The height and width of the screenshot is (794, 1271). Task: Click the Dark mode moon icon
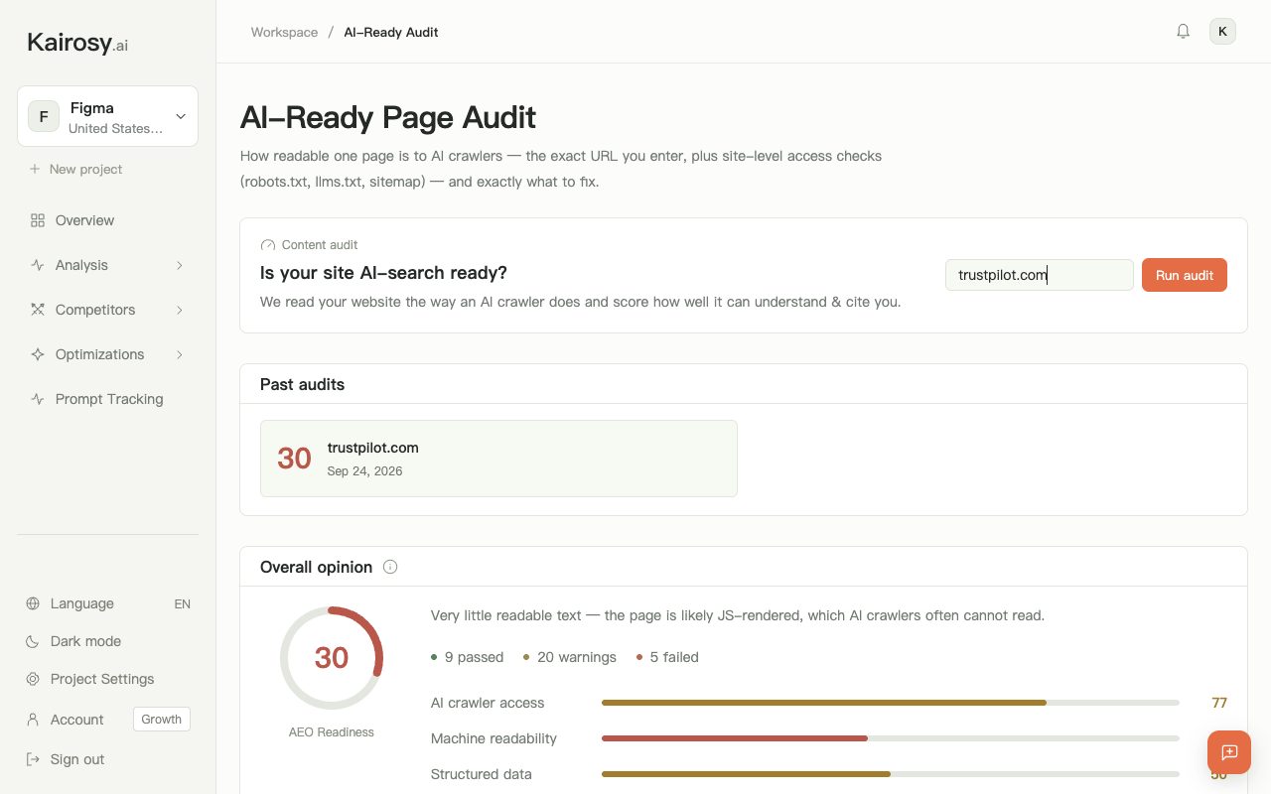pos(33,641)
